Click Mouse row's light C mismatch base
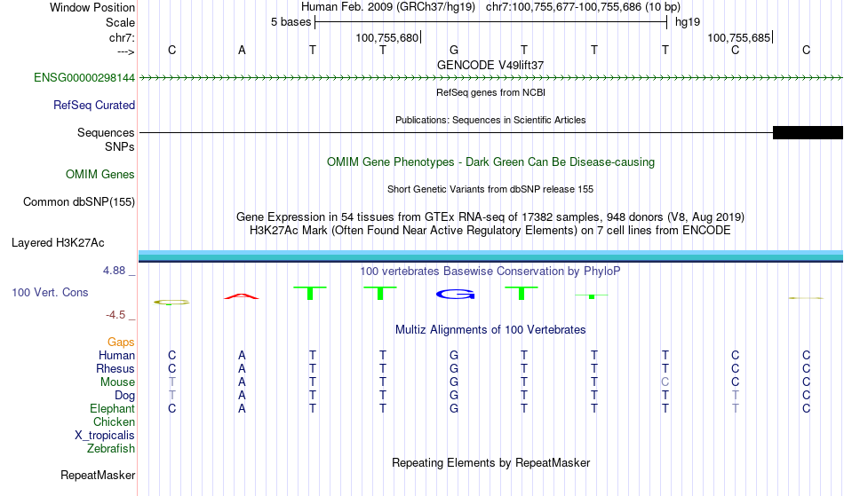 [665, 382]
